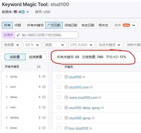The width and height of the screenshot is (141, 133).
Task: Check the box for stud100 row
Action: pos(59,77)
